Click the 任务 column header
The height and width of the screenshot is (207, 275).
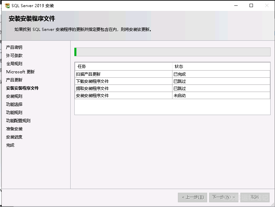124,67
